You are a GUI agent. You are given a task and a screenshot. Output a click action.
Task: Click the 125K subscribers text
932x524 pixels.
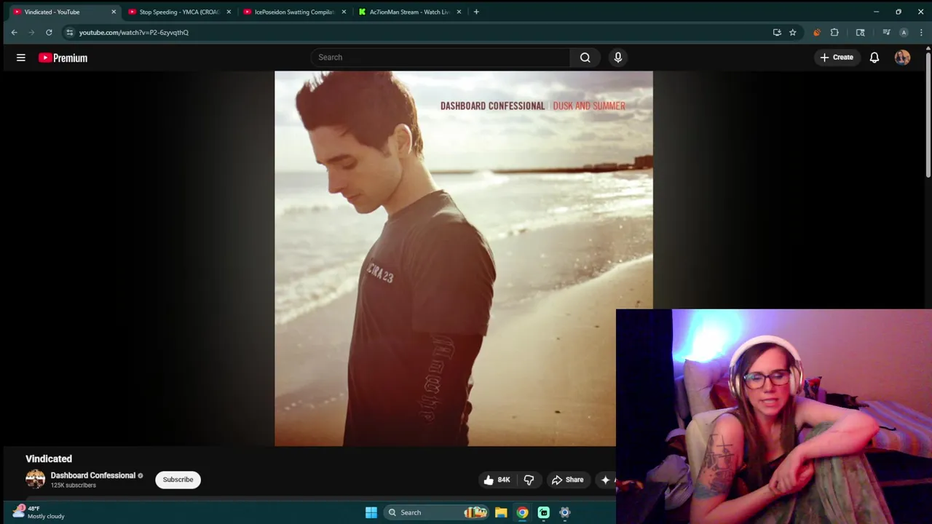click(74, 485)
